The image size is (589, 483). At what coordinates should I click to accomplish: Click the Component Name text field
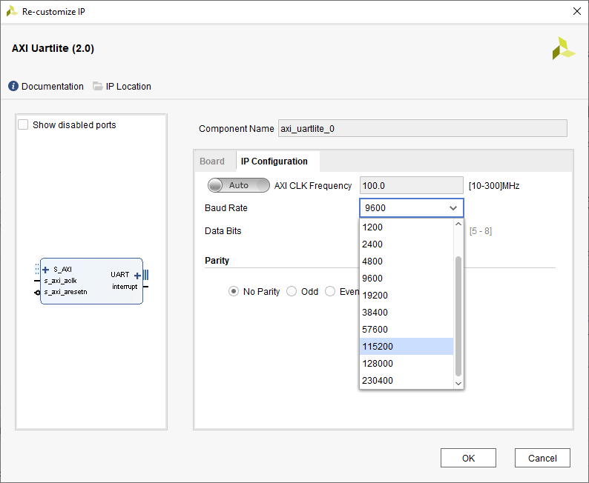tap(422, 129)
